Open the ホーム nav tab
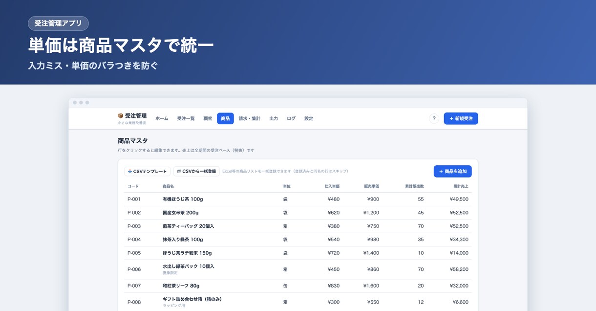The image size is (596, 311). [162, 118]
